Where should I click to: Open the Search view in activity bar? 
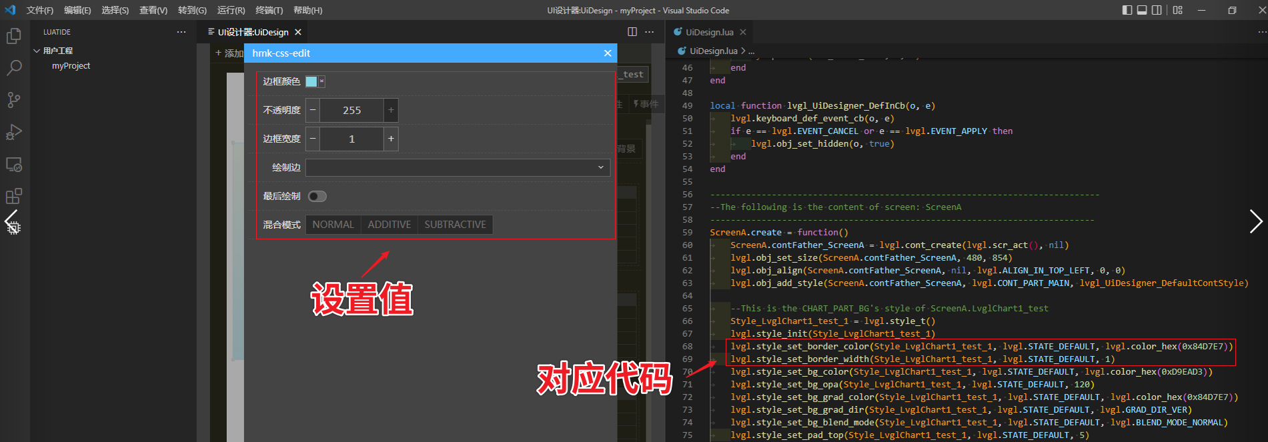pyautogui.click(x=14, y=68)
